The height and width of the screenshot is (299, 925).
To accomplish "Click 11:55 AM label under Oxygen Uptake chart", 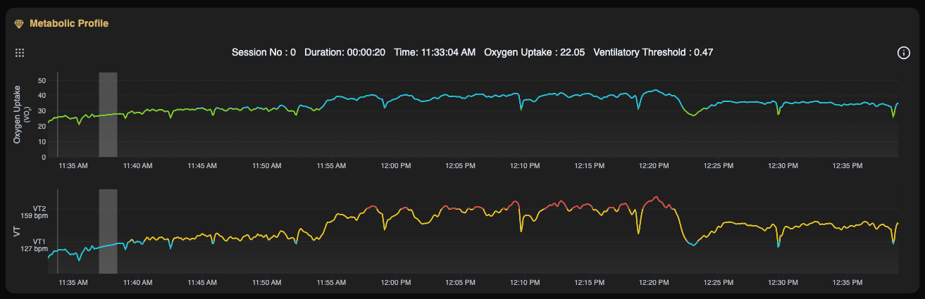I will click(331, 166).
